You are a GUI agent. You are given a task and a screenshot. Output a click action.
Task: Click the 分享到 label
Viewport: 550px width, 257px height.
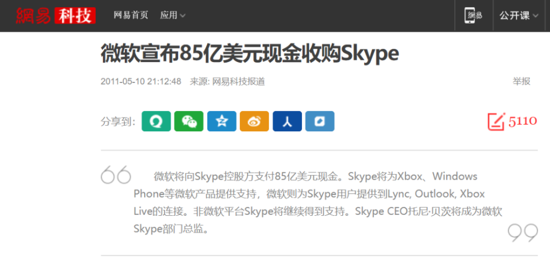(118, 121)
